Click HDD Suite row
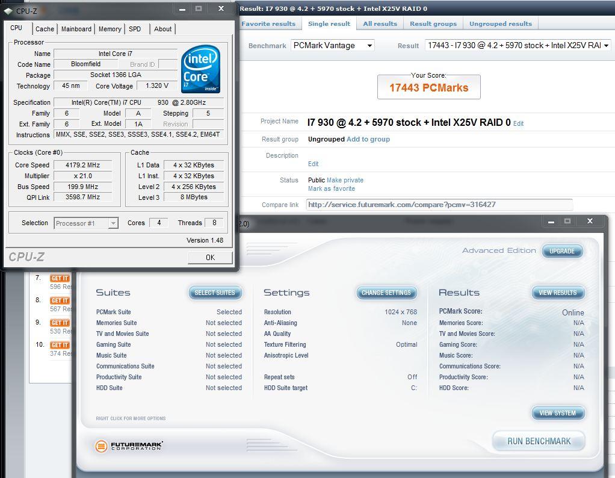Viewport: 615px width, 478px height. tap(169, 388)
